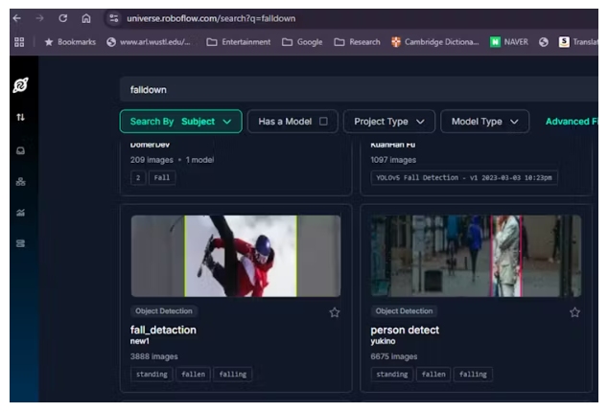
Task: Open the Entertainment bookmarks folder
Action: [238, 41]
